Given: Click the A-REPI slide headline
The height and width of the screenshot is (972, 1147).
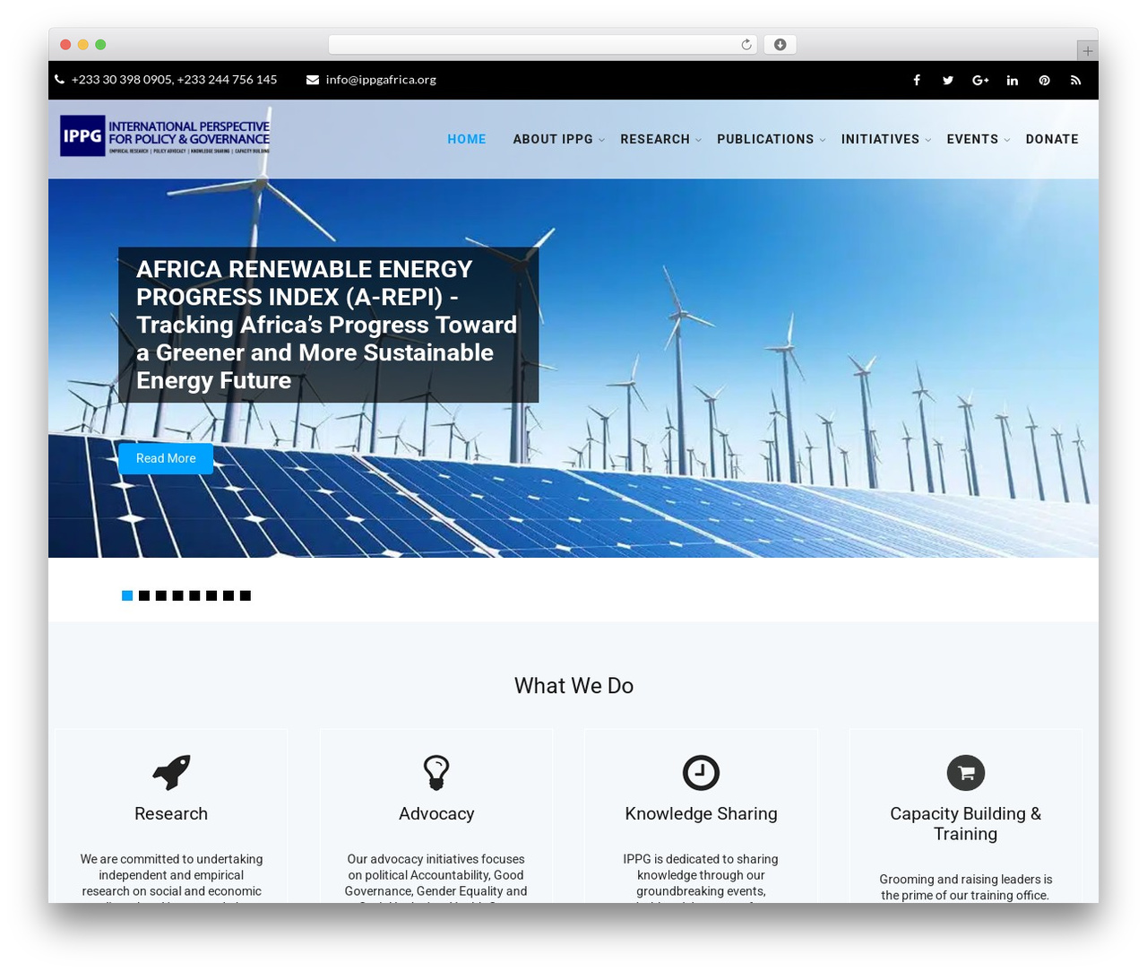Looking at the screenshot, I should pos(328,325).
